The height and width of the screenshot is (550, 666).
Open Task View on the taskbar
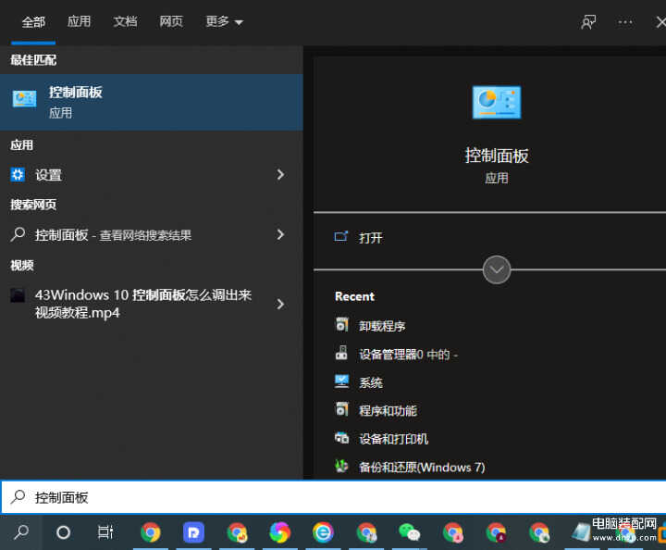(x=105, y=532)
